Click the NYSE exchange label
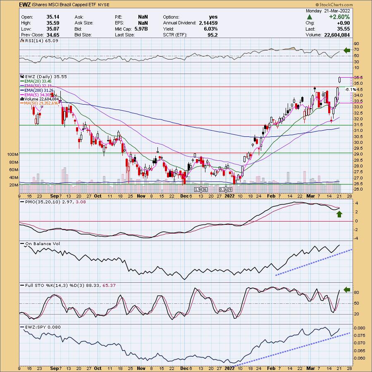This screenshot has width=372, height=372. click(104, 5)
